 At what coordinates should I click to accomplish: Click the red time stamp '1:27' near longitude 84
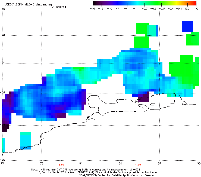tap(138, 165)
